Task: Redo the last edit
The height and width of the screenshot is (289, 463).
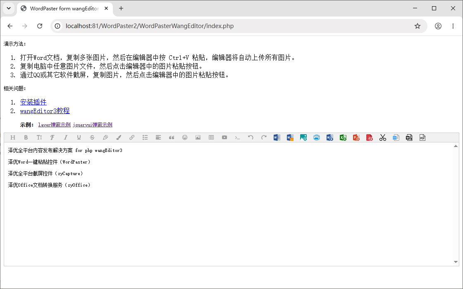Action: pyautogui.click(x=264, y=137)
